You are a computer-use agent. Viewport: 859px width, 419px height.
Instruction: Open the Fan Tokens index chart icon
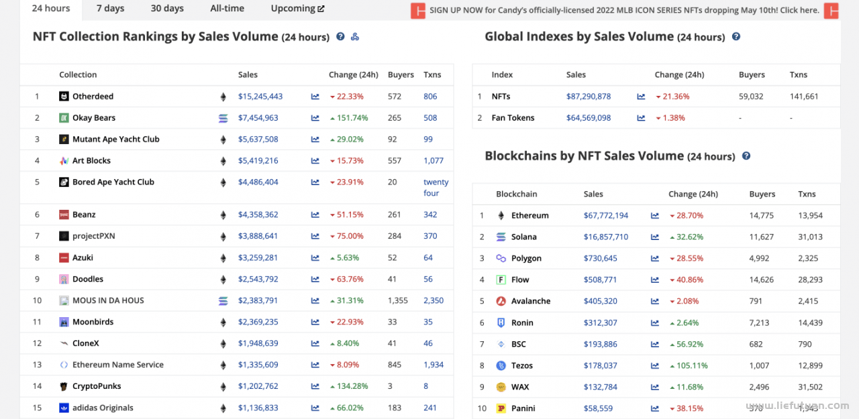(641, 118)
